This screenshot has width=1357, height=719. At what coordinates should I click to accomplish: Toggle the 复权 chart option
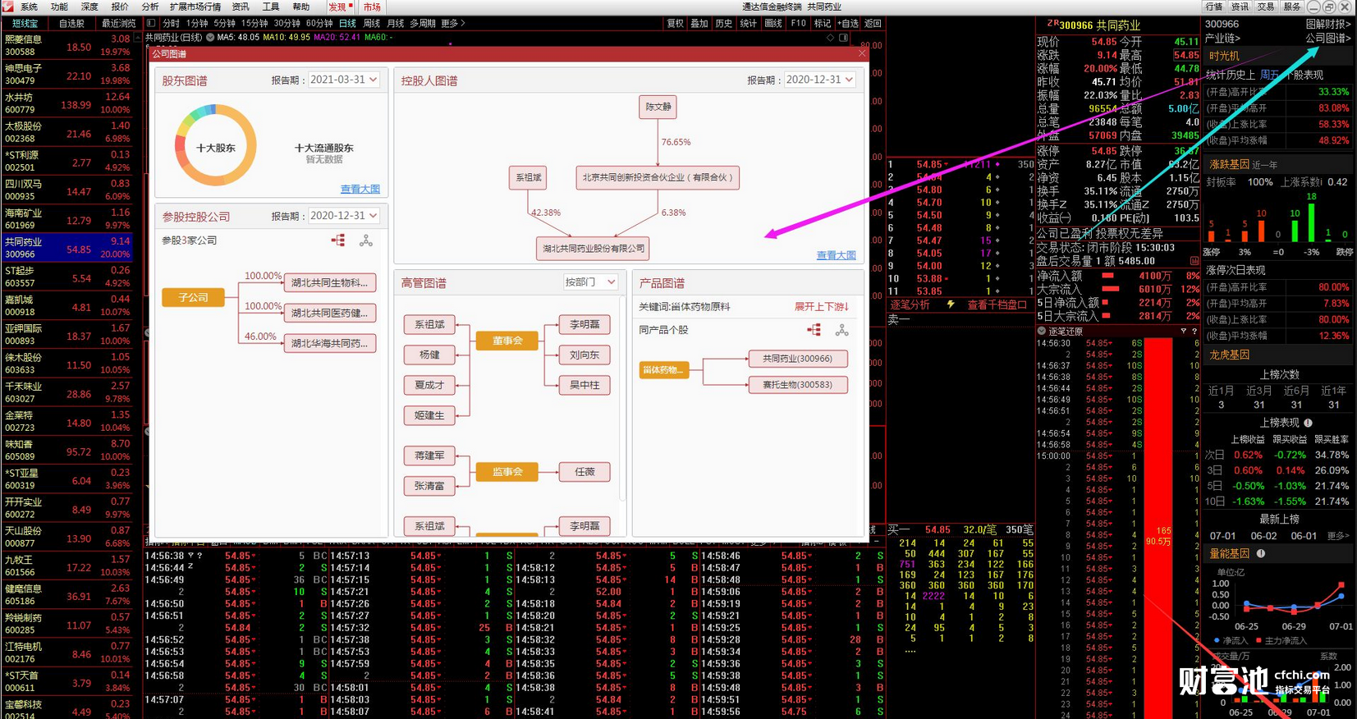click(x=675, y=24)
